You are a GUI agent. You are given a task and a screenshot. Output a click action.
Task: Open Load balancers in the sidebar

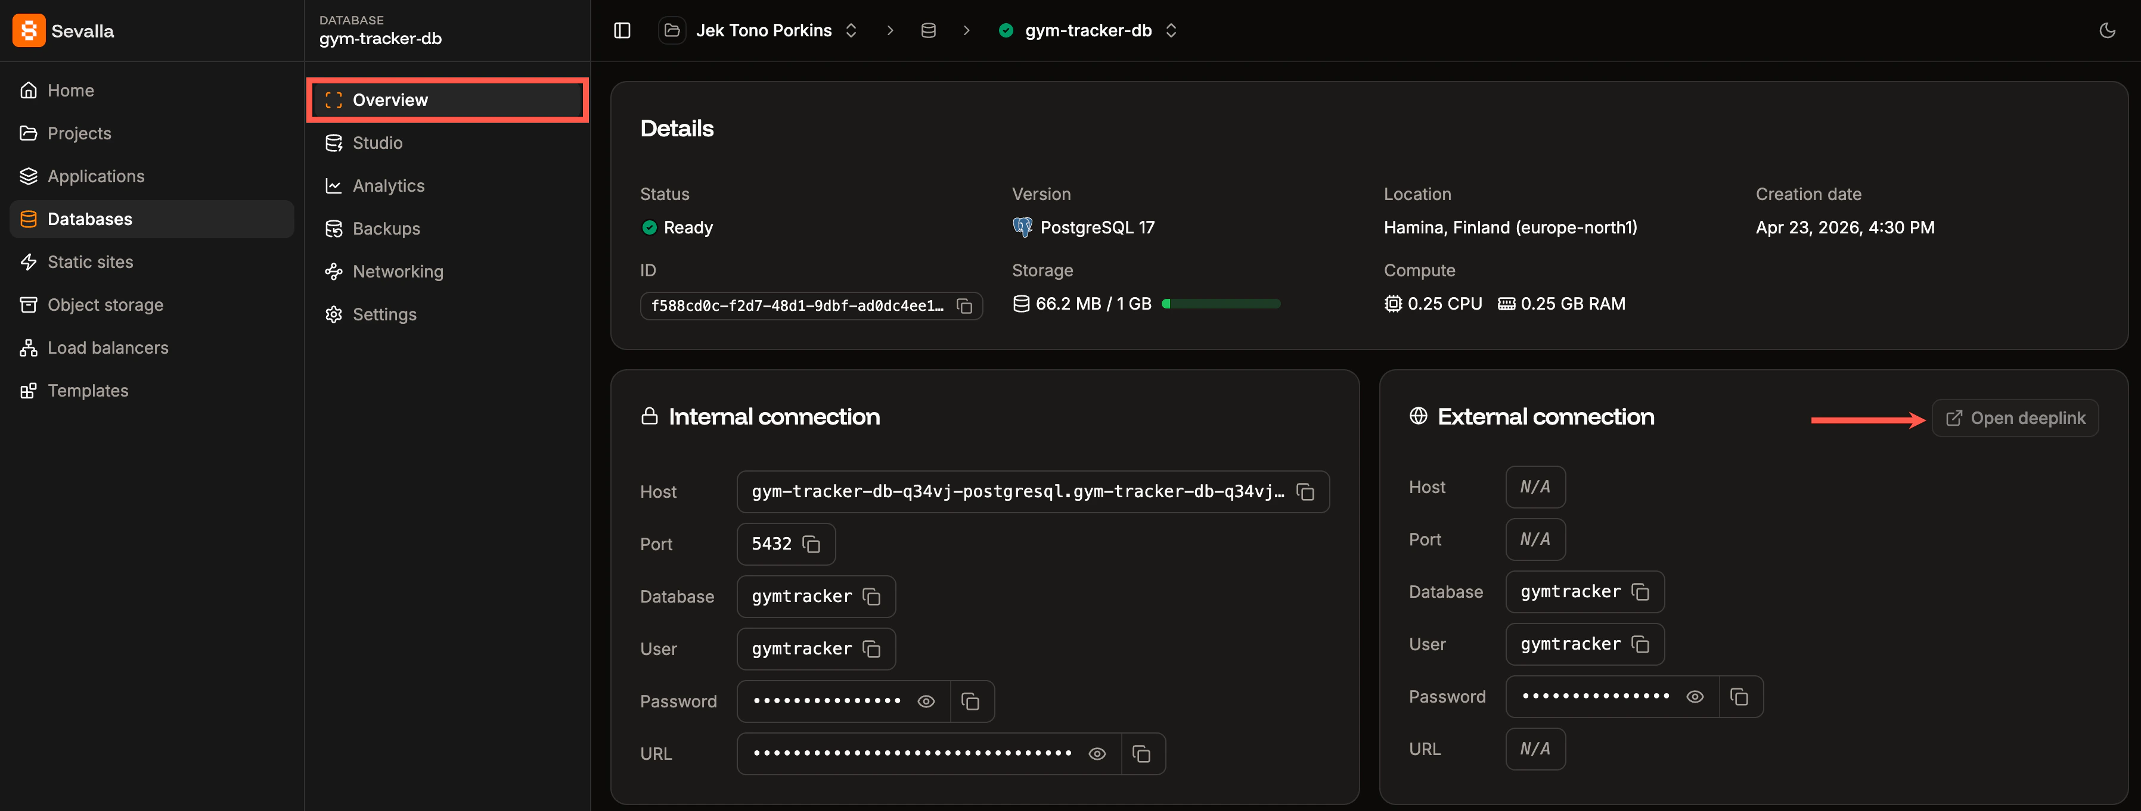[x=151, y=348]
